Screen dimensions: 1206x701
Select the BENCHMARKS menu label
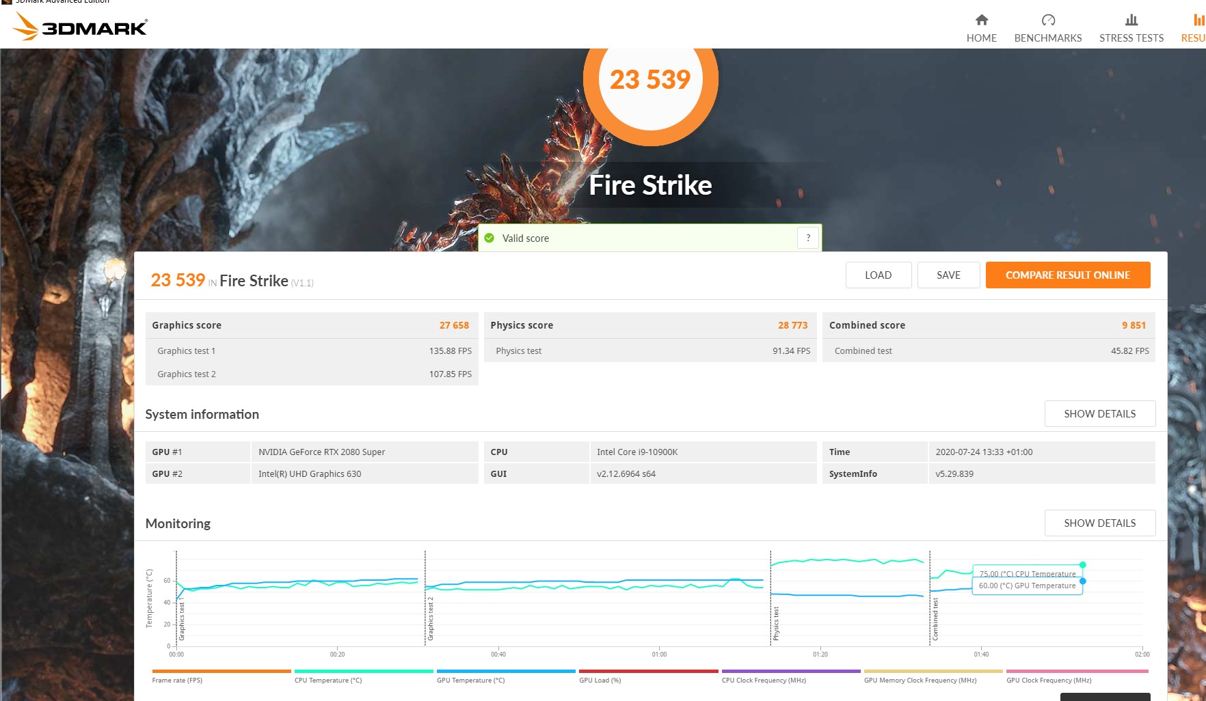click(x=1048, y=38)
